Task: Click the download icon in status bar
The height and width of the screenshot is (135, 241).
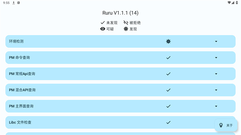Action: click(x=14, y=3)
